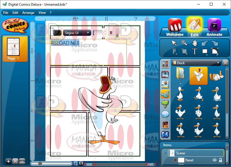Switch to the Welcome tab
The image size is (231, 167).
pos(175,27)
